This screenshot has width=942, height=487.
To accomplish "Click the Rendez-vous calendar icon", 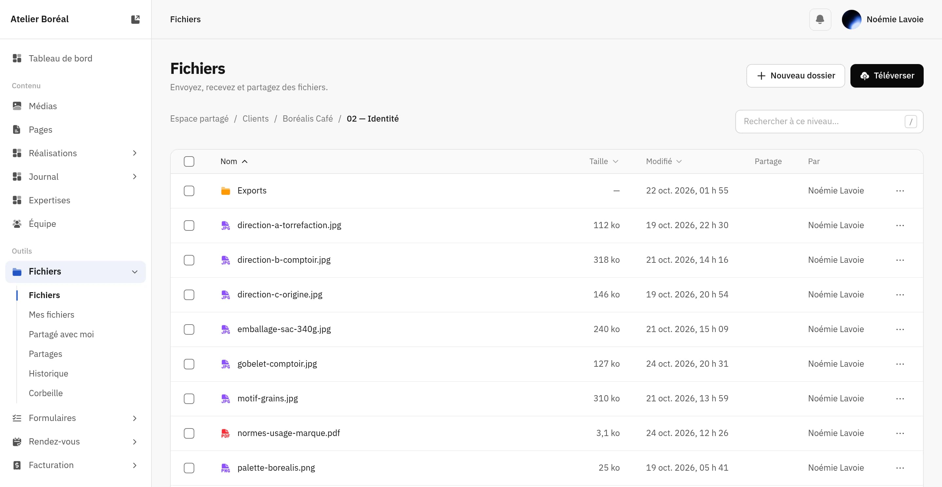I will point(17,442).
